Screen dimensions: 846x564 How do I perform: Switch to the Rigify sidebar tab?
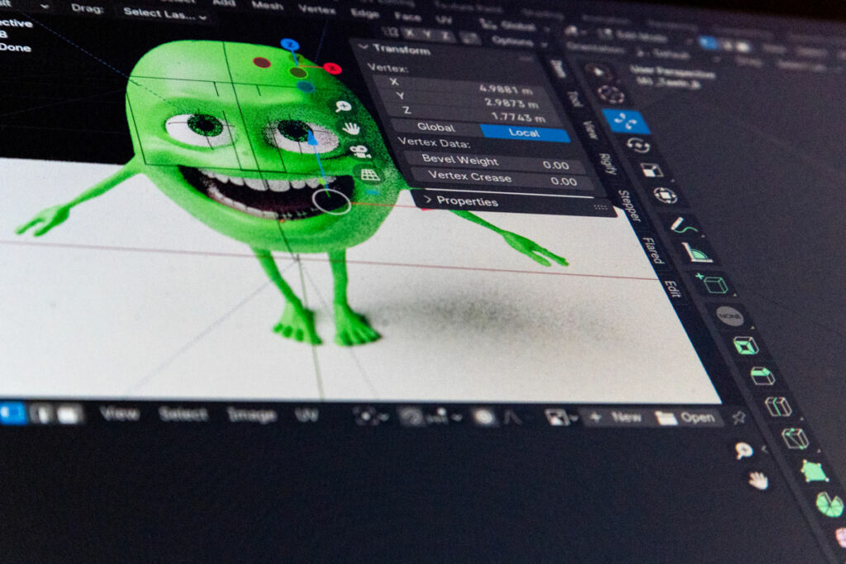(608, 164)
